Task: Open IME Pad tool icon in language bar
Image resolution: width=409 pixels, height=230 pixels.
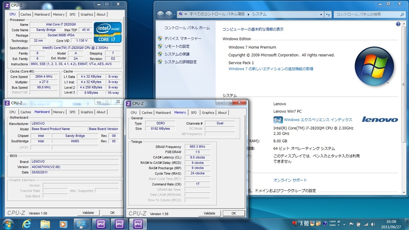Action: [312, 224]
